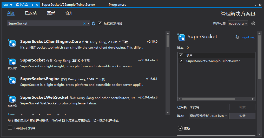Click the horizontal scrollbar in project list

click(x=208, y=99)
